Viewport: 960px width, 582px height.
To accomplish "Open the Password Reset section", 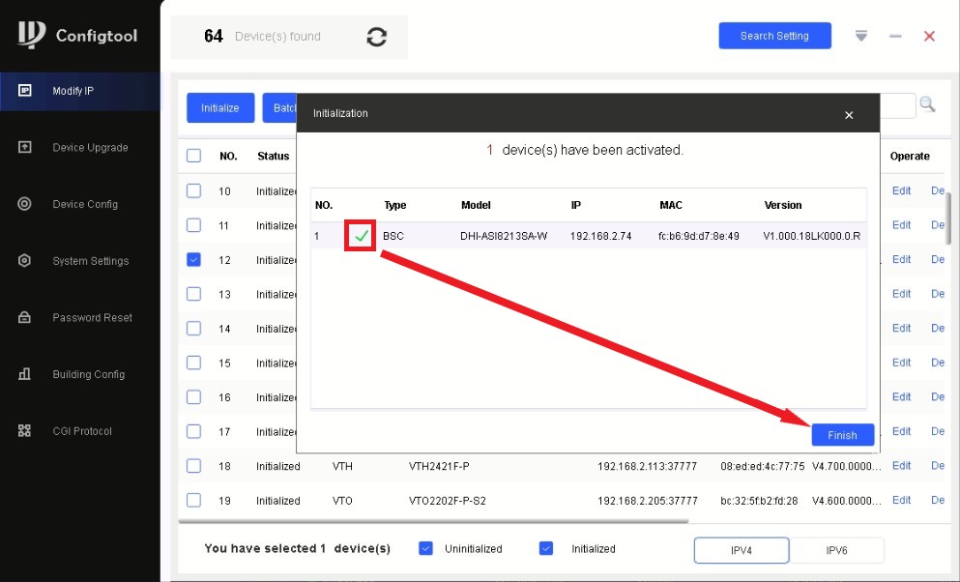I will [x=91, y=317].
